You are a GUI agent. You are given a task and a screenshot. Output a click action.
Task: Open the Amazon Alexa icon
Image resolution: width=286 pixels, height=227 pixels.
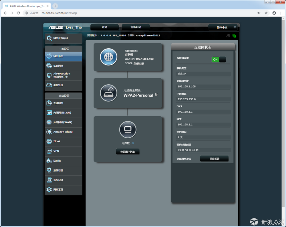click(49, 132)
